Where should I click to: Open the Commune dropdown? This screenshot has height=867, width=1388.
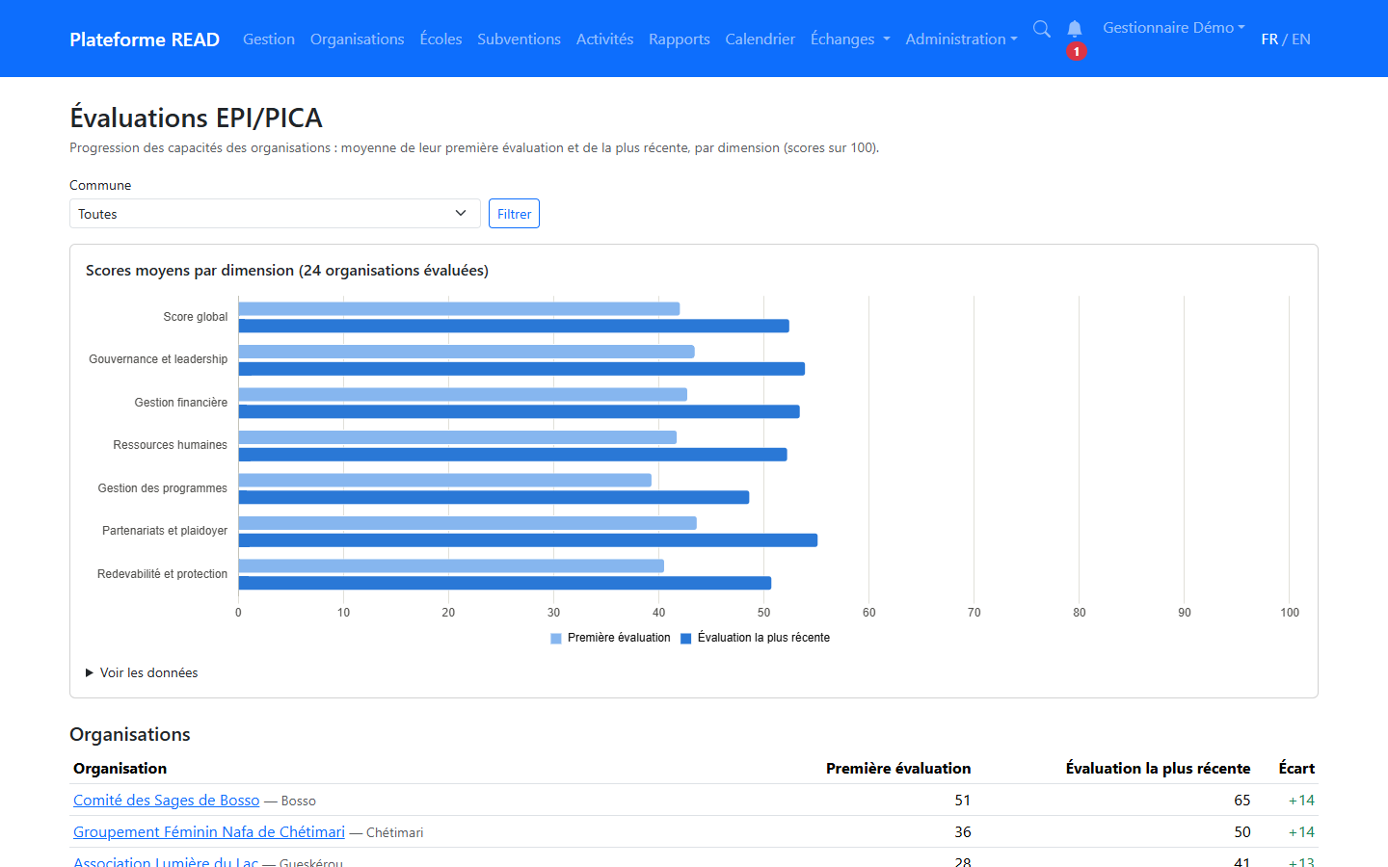[x=275, y=214]
